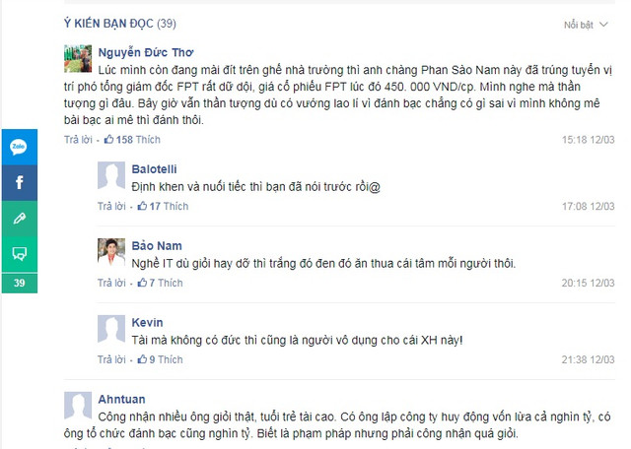Click Trả lời under Kevin's comment

111,359
